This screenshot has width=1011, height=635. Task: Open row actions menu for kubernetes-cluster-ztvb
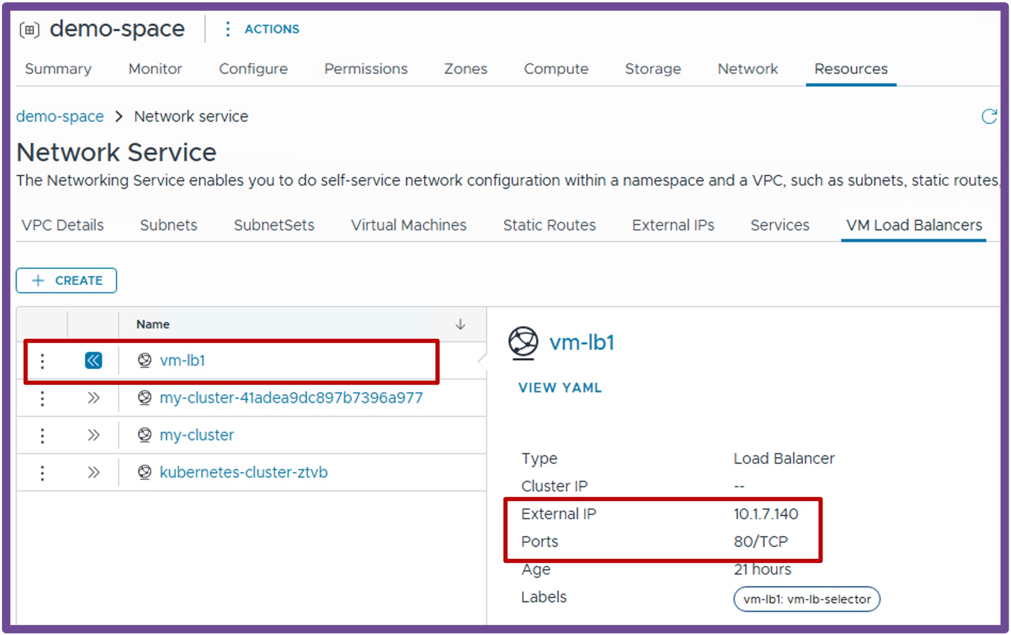(42, 473)
